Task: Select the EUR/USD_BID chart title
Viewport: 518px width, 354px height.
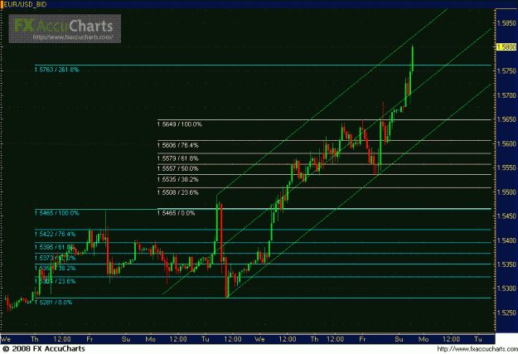Action: 25,4
